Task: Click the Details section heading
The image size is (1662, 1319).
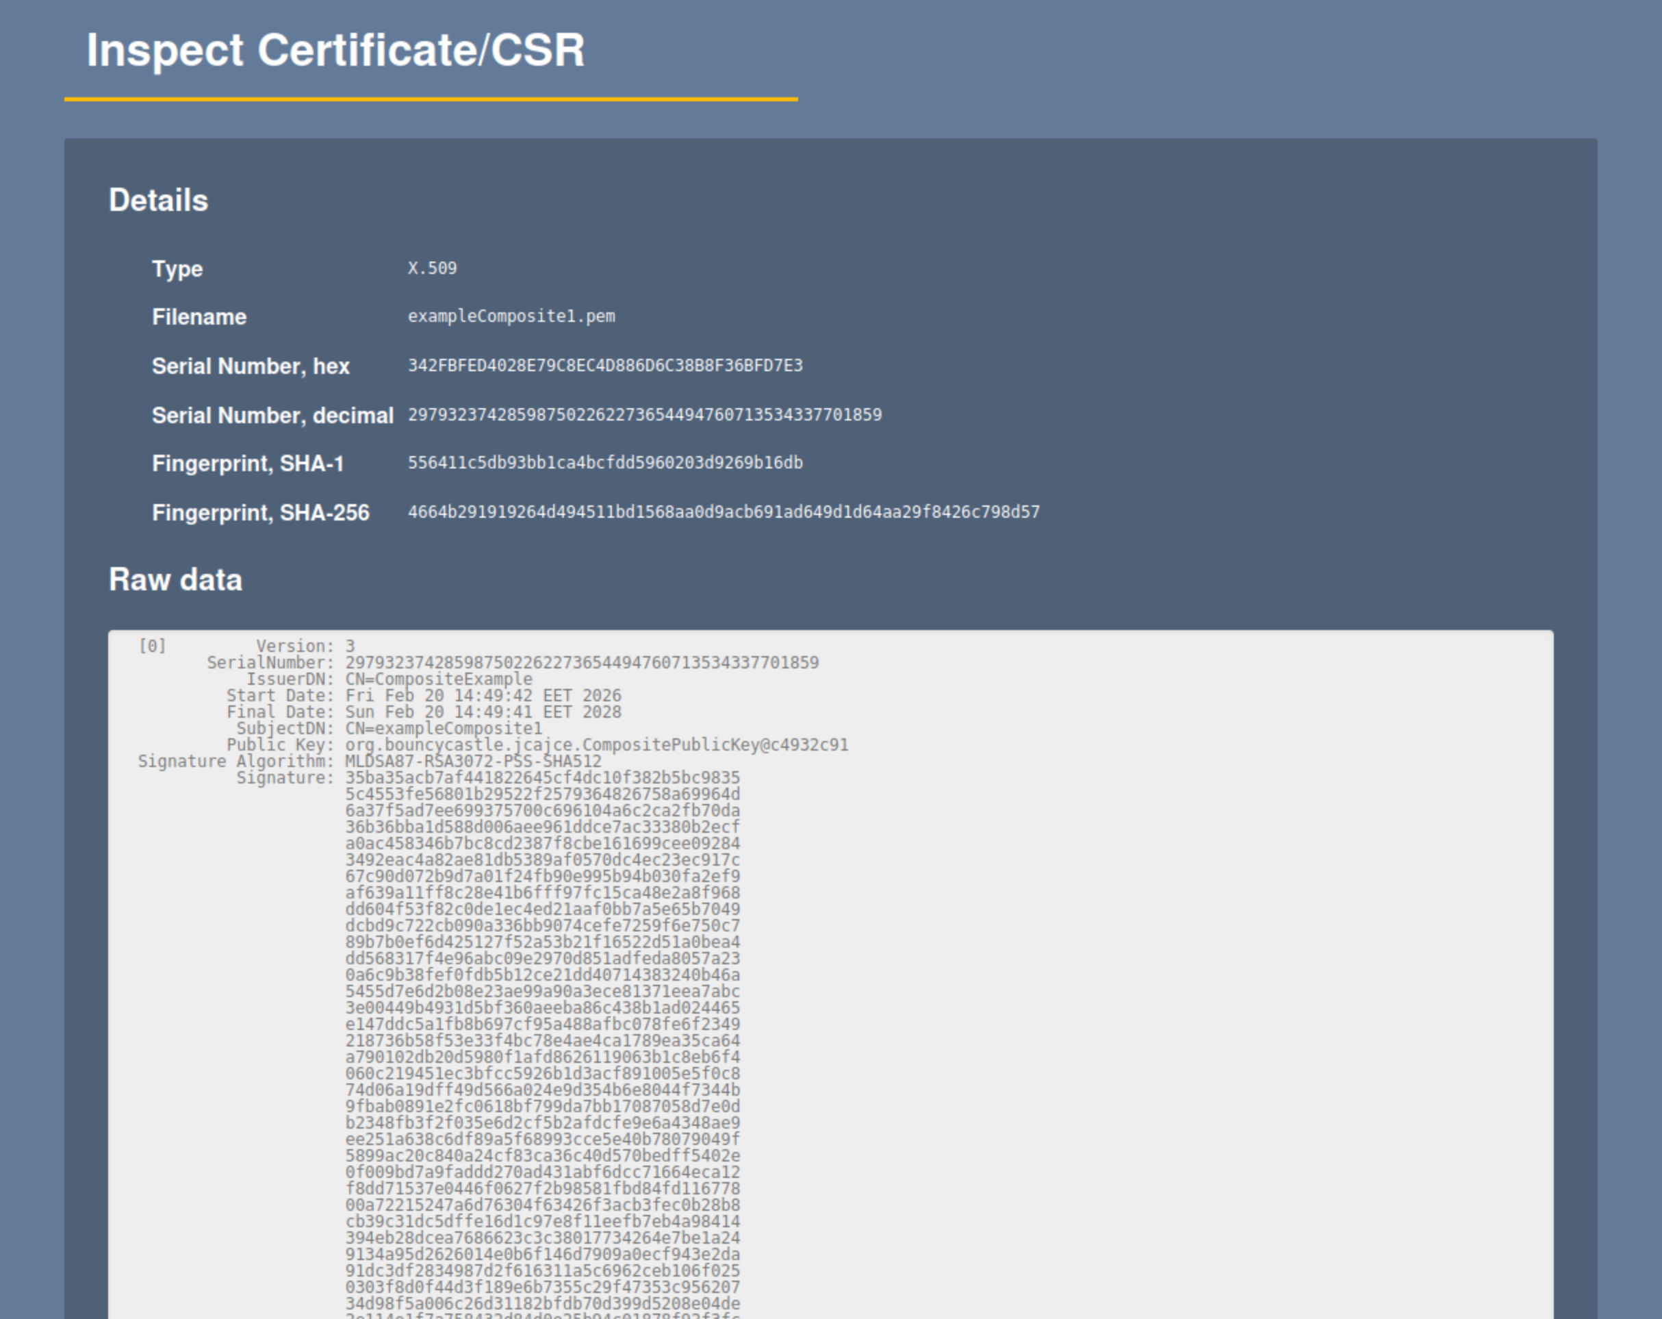Action: (x=158, y=201)
